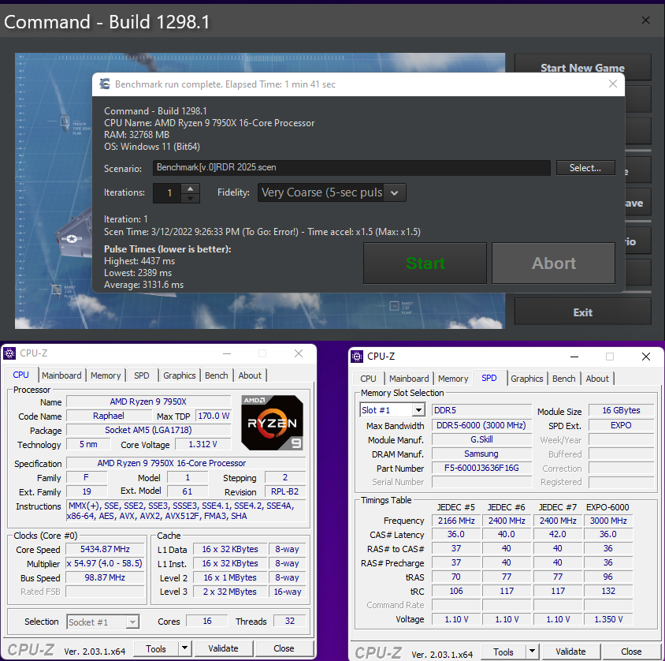
Task: Click Validate in right CPU-Z window
Action: [570, 652]
